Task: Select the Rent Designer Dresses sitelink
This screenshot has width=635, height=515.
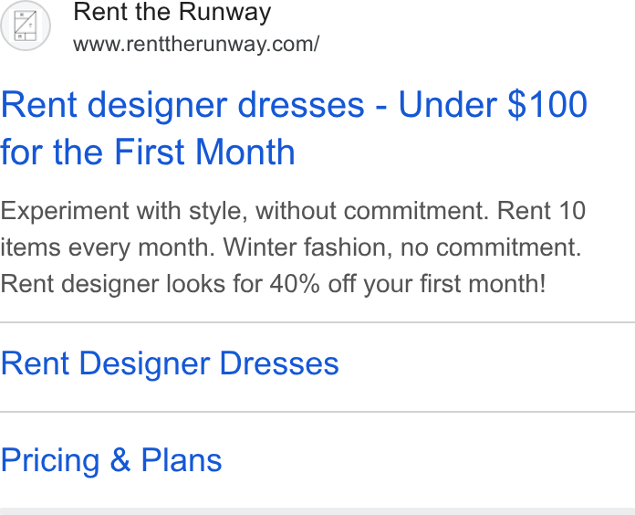Action: 170,363
